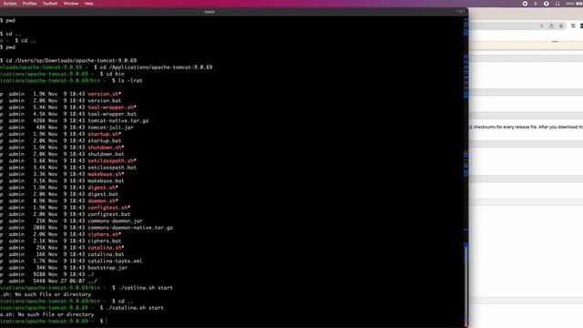Click the startup.bat file entry
The width and height of the screenshot is (583, 328).
[105, 140]
